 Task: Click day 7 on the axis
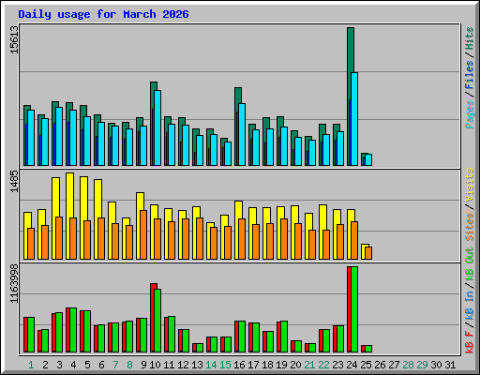tap(115, 365)
